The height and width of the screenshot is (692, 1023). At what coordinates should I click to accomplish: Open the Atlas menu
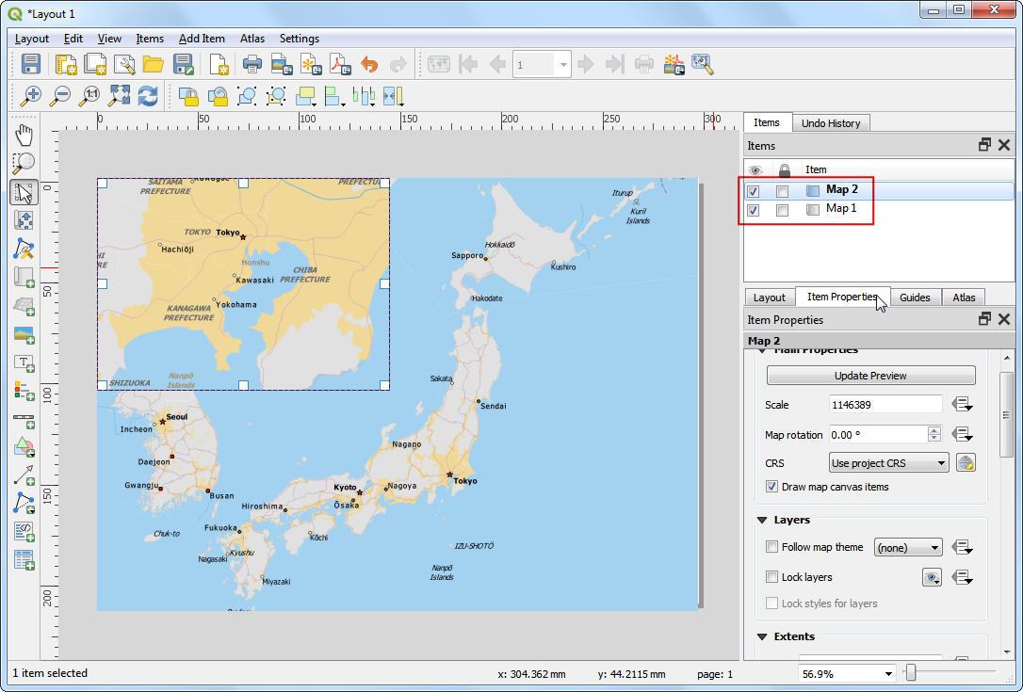(x=252, y=39)
